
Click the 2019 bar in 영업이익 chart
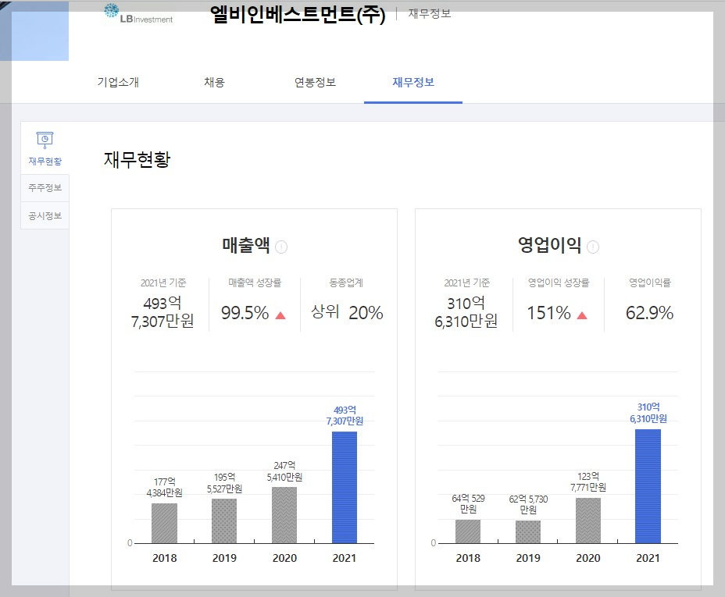528,532
